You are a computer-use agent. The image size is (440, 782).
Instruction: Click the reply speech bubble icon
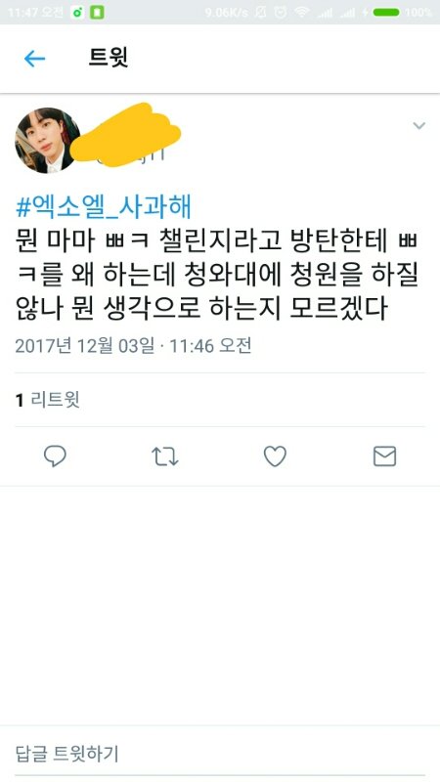pos(55,456)
